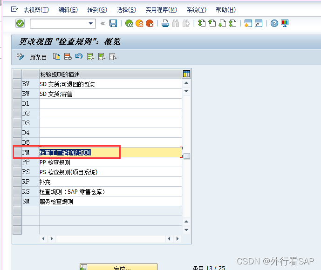Click the upper scroll-down arrow below it
The width and height of the screenshot is (321, 270).
click(x=186, y=91)
